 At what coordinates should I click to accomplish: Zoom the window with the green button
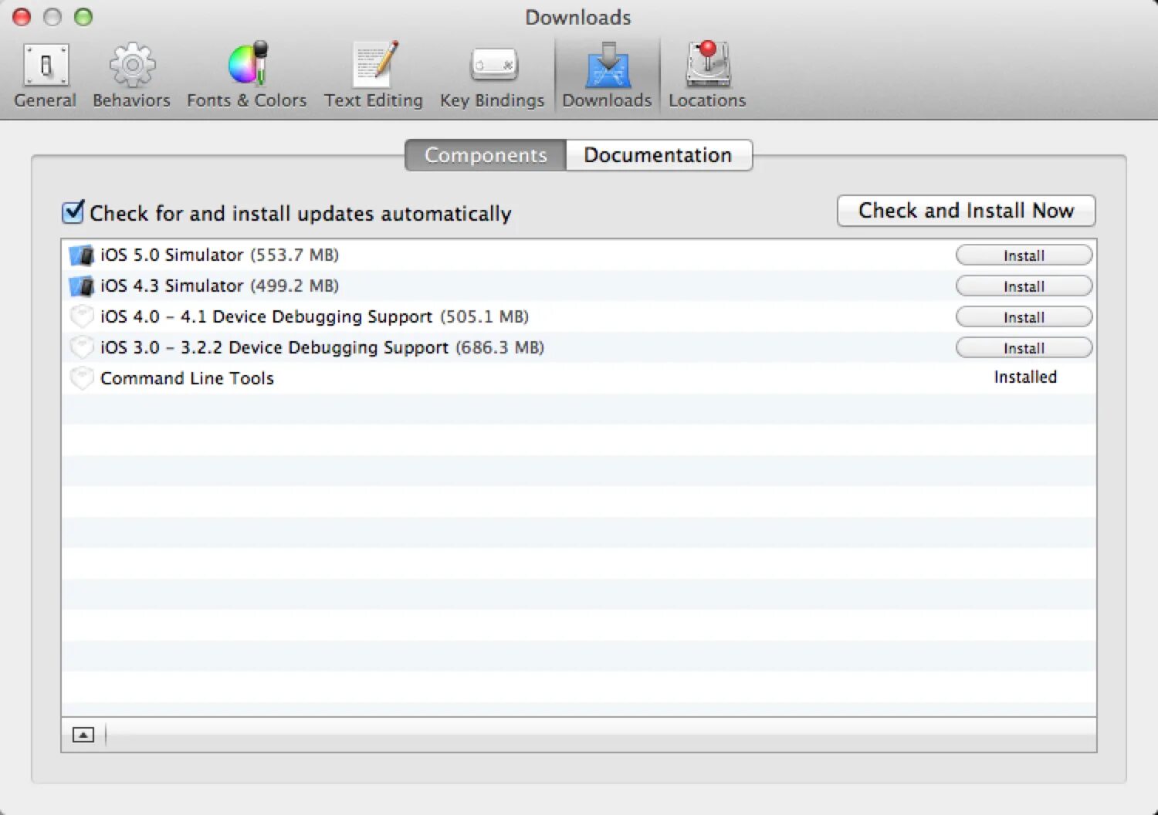[x=83, y=17]
